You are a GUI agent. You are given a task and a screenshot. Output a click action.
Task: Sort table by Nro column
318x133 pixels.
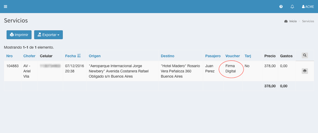tap(9, 56)
